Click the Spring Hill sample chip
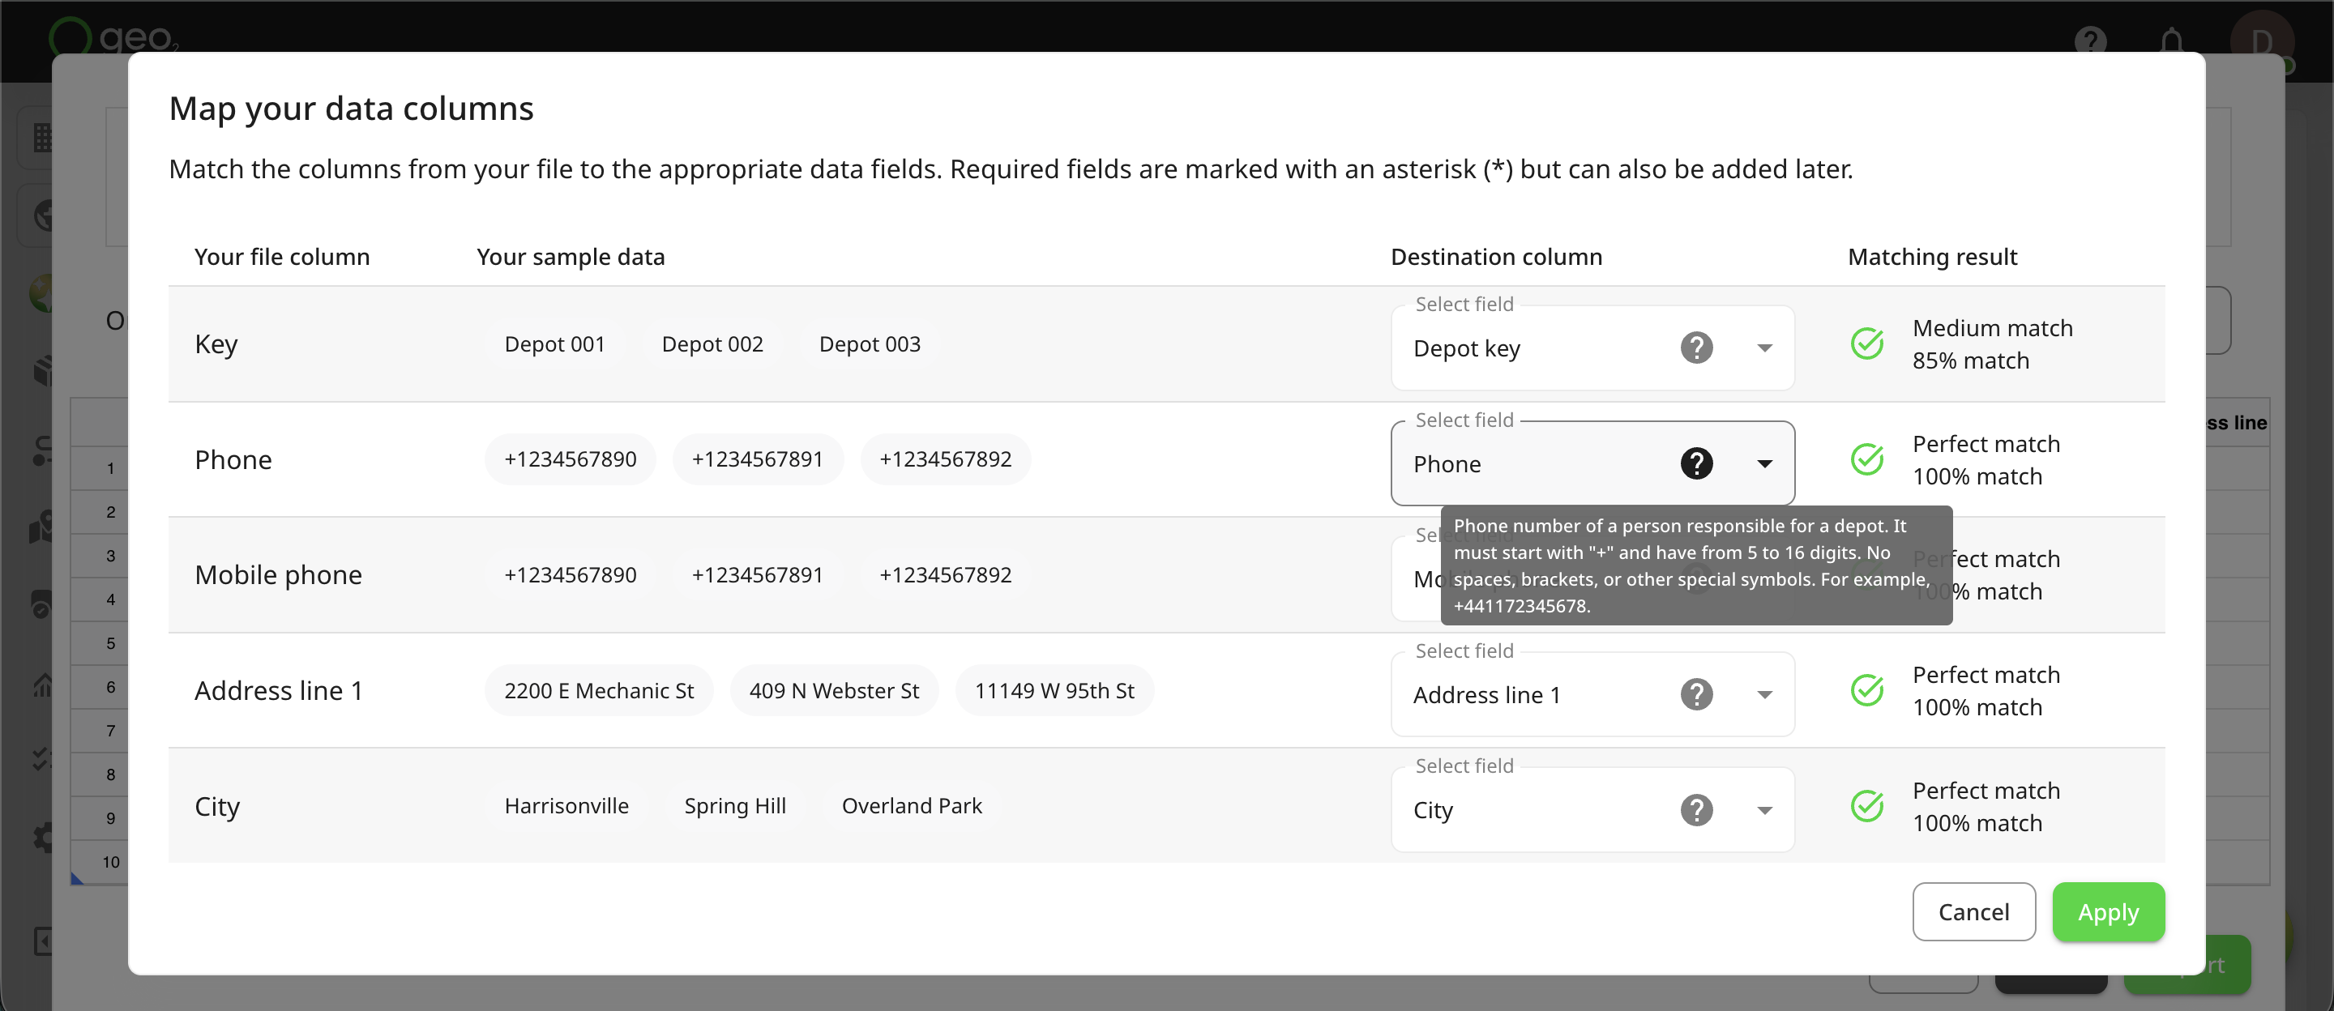The height and width of the screenshot is (1011, 2334). (735, 806)
